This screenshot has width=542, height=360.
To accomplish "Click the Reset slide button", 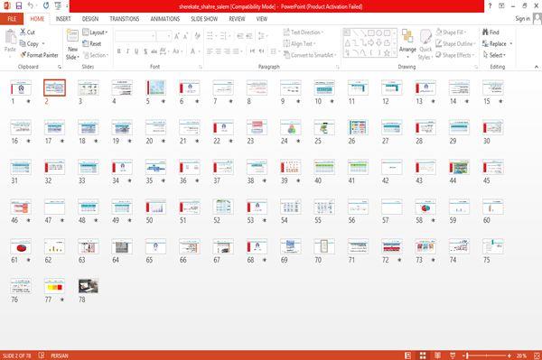I will pyautogui.click(x=92, y=43).
